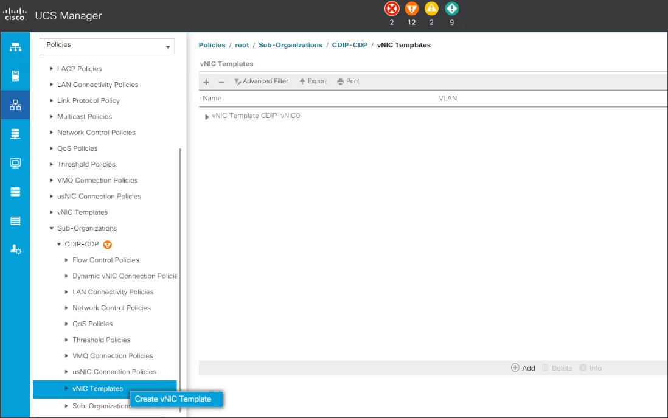668x418 pixels.
Task: Click the root breadcrumb link
Action: click(242, 45)
